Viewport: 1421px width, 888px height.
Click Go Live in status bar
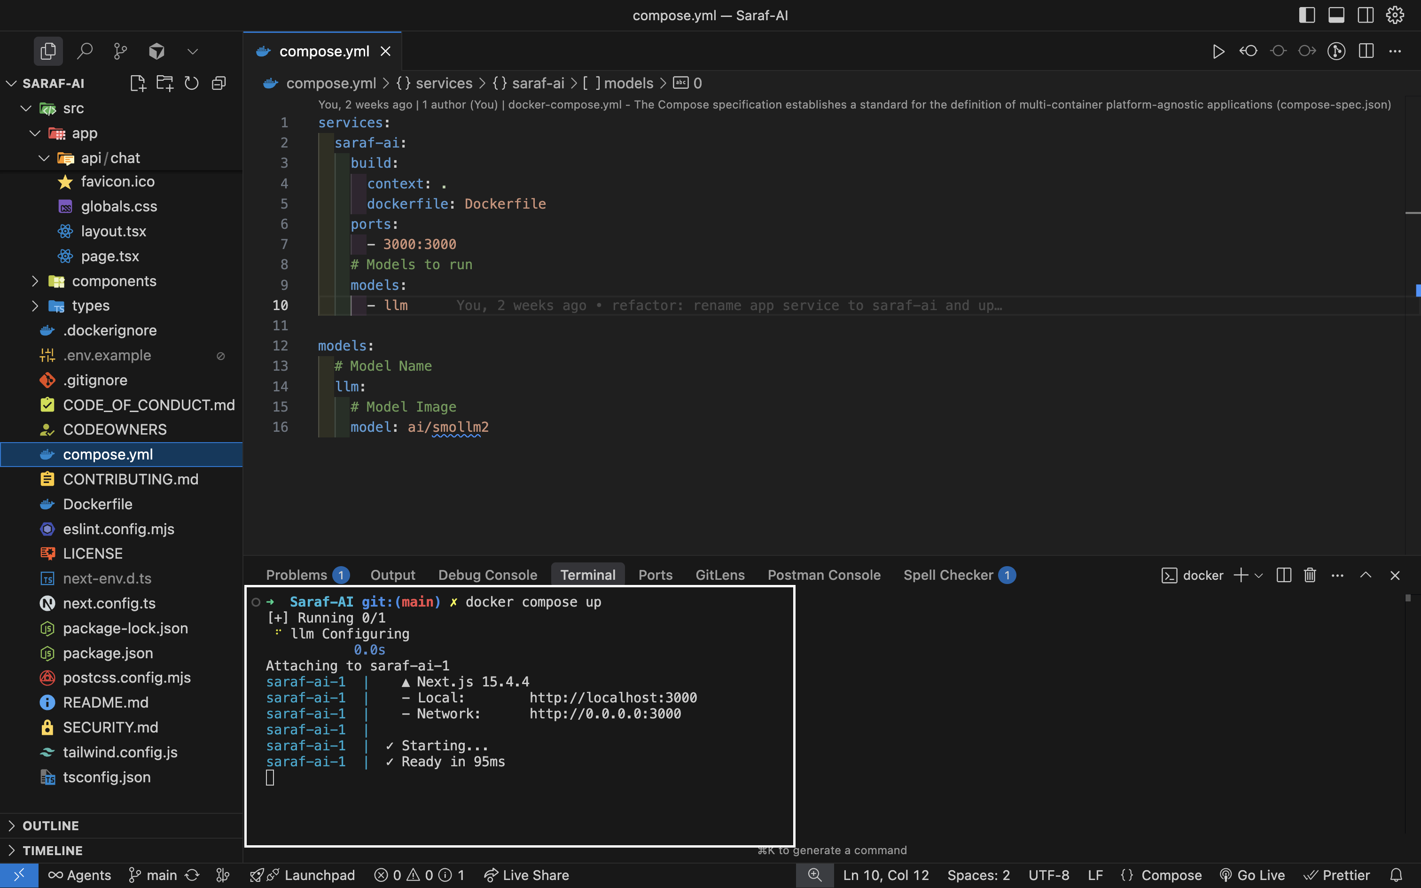(x=1252, y=875)
